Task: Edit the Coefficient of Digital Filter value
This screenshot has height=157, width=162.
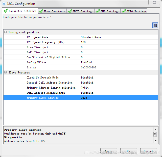Action: pyautogui.click(x=119, y=57)
